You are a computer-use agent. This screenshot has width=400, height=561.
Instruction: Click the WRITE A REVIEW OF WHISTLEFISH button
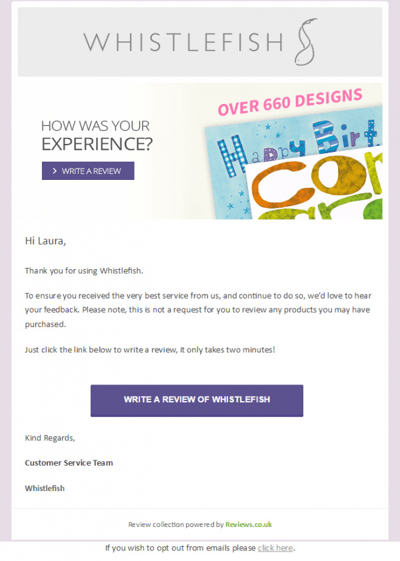197,400
